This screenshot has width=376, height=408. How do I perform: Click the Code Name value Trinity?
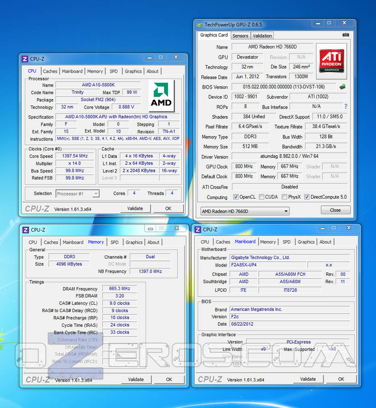(x=78, y=92)
